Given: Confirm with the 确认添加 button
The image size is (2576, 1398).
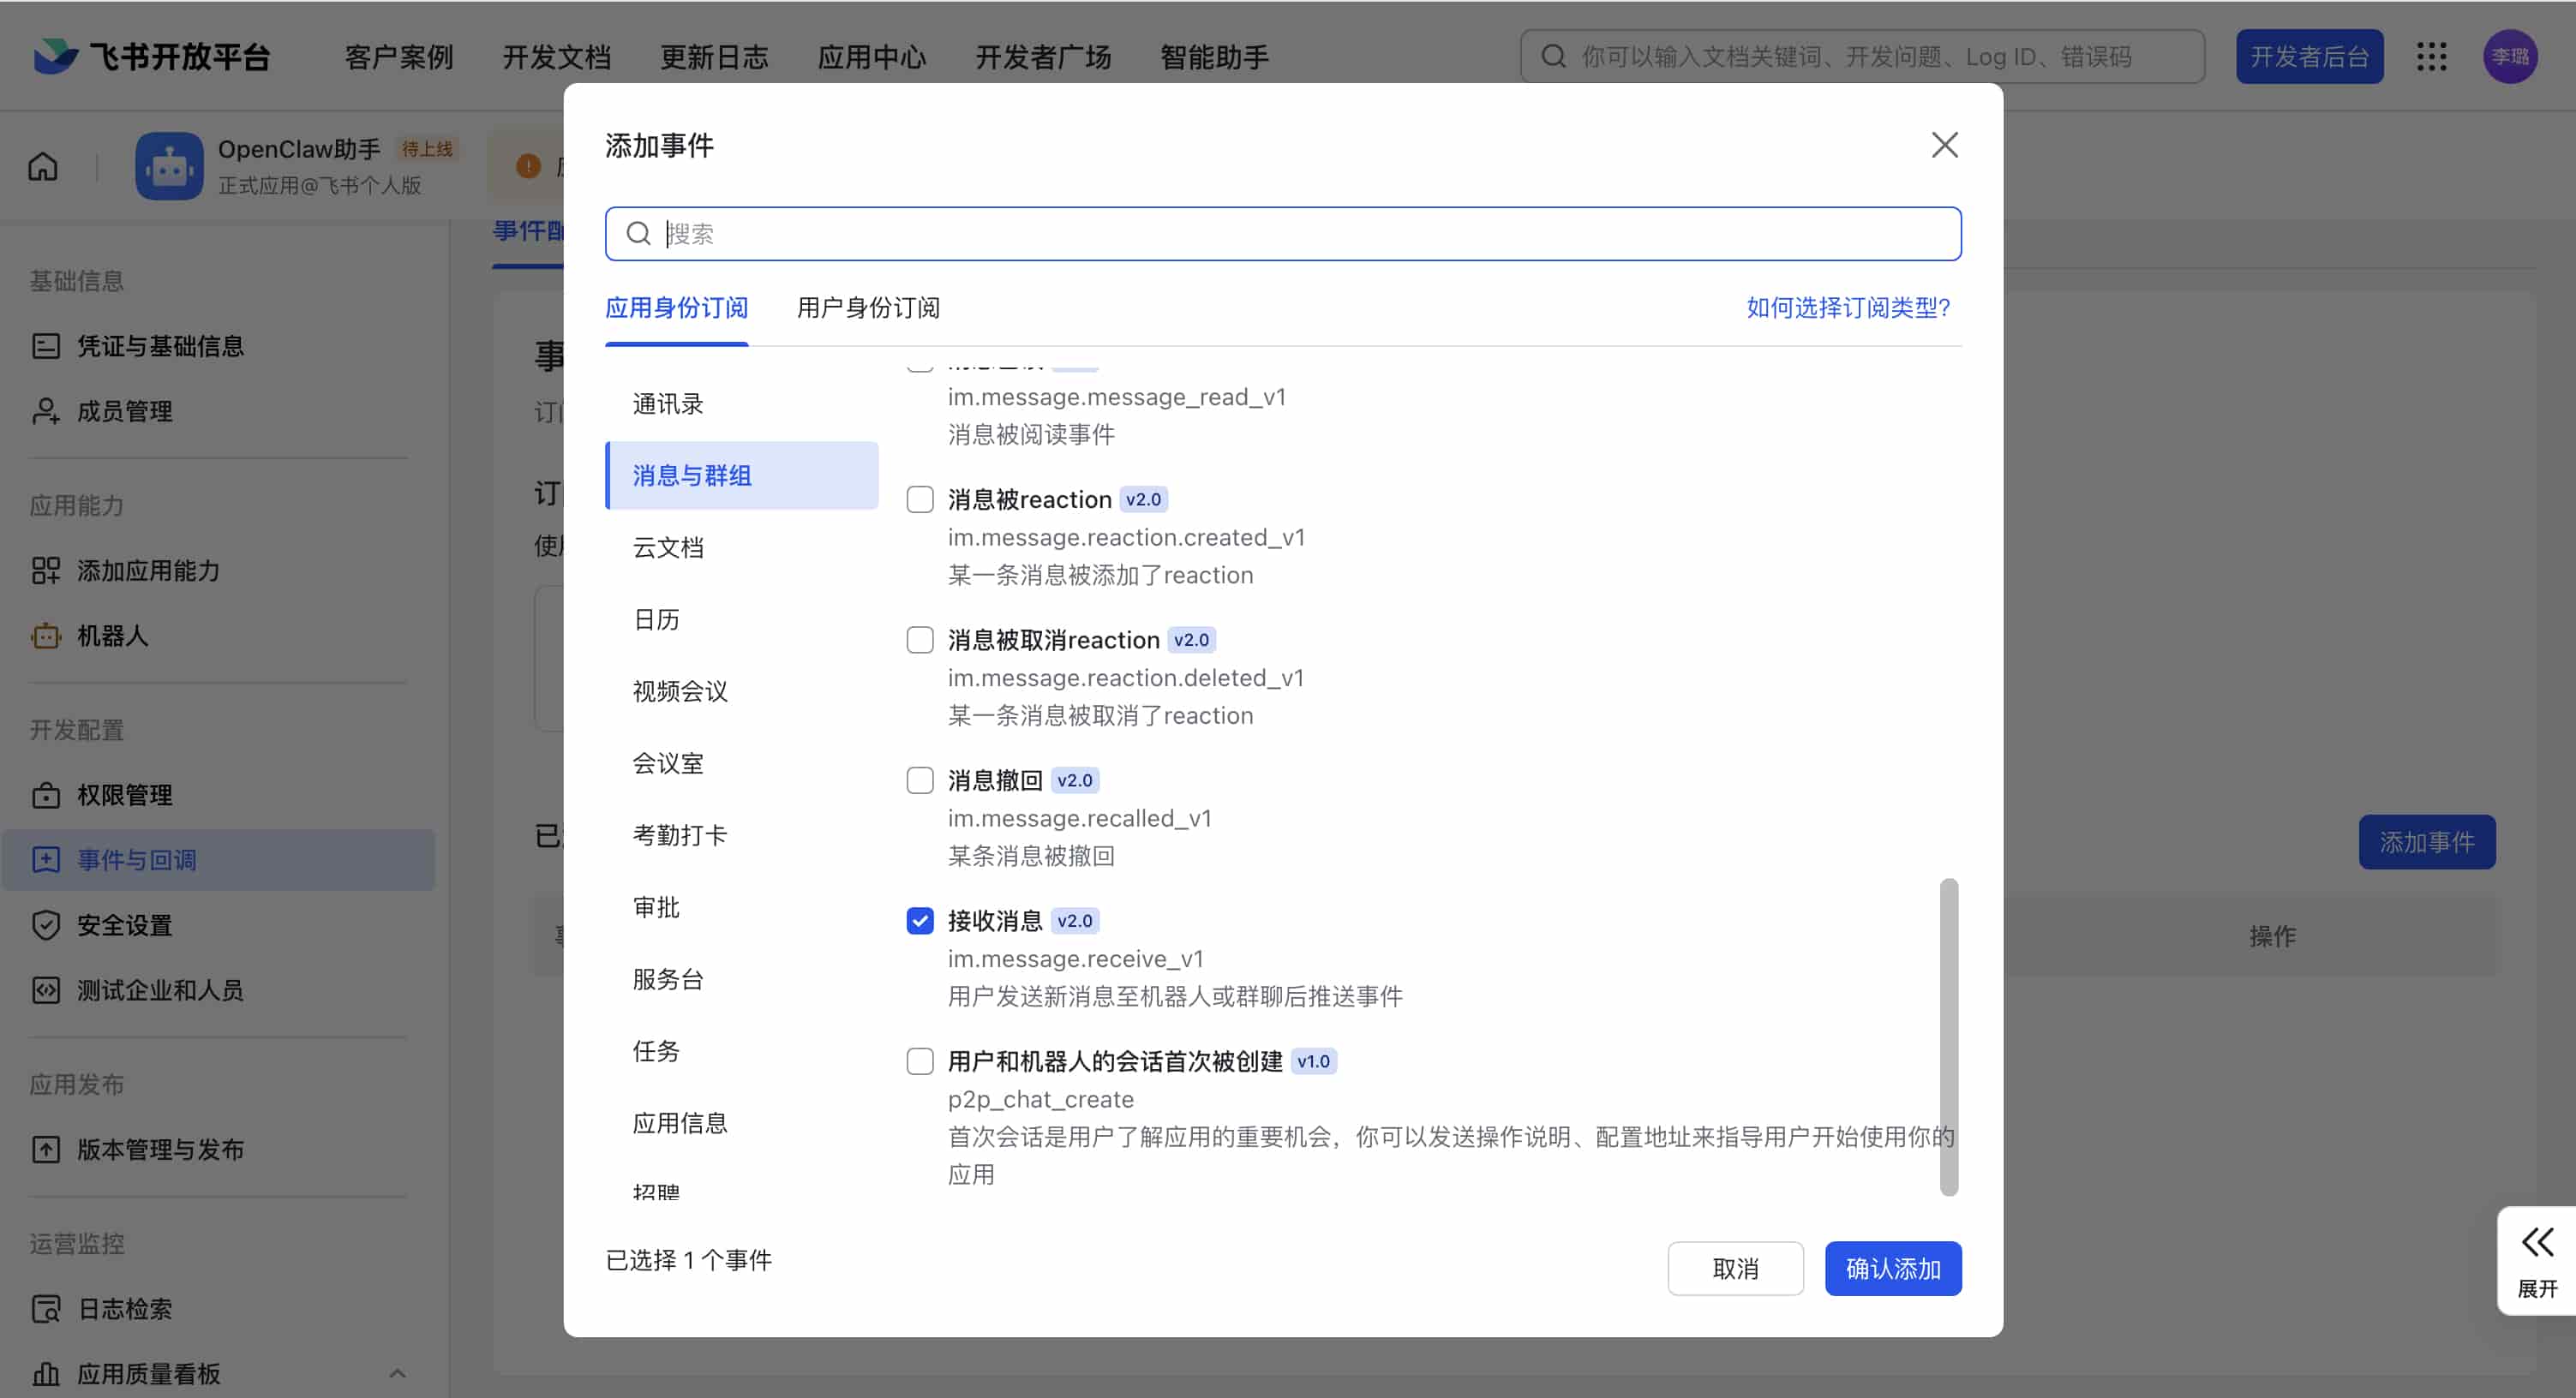Looking at the screenshot, I should point(1892,1268).
